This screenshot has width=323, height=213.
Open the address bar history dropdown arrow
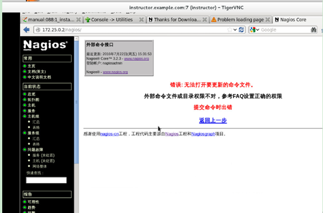(235, 29)
